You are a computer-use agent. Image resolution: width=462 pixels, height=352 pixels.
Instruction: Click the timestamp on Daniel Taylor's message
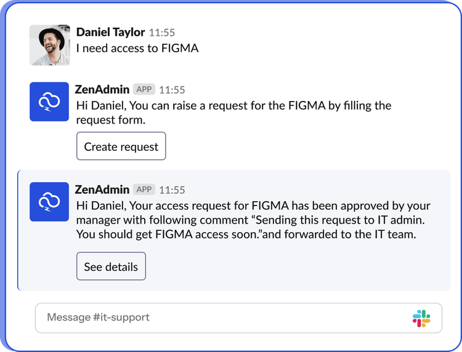[162, 32]
